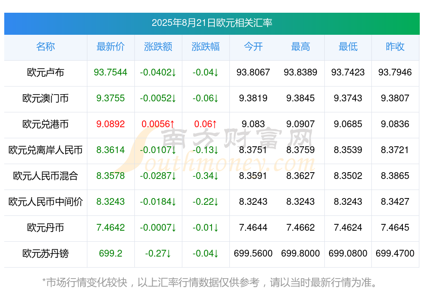The width and height of the screenshot is (424, 296).
Task: Click change value -0.0107↓
Action: (x=158, y=150)
